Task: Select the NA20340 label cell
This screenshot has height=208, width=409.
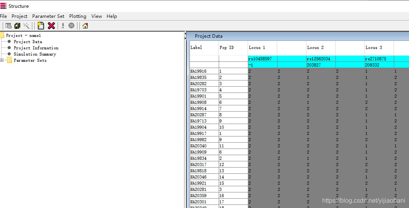Action: (204, 146)
